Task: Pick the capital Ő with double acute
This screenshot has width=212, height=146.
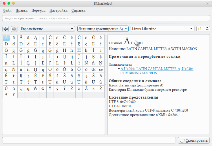Action: pyautogui.click(x=79, y=69)
